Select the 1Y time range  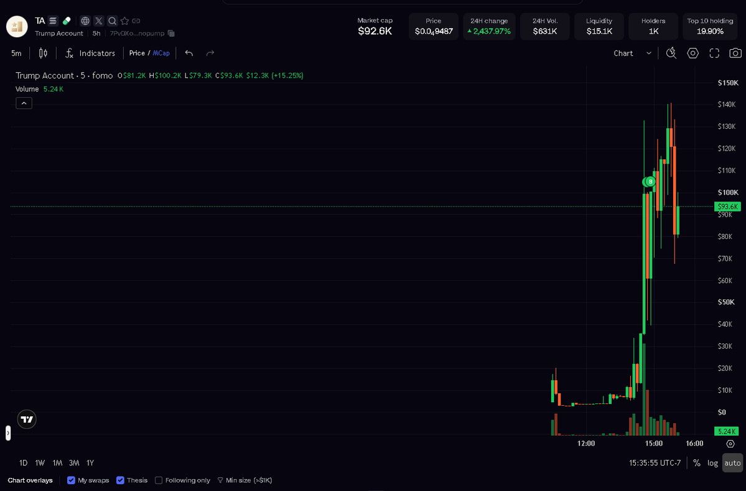pyautogui.click(x=90, y=463)
